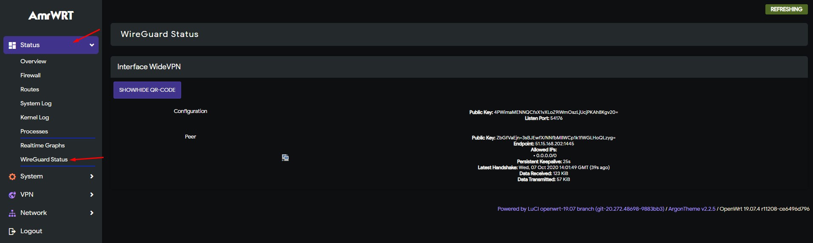Screen dimensions: 813x243
Task: Select WireGuard Status menu entry
Action: (44, 159)
